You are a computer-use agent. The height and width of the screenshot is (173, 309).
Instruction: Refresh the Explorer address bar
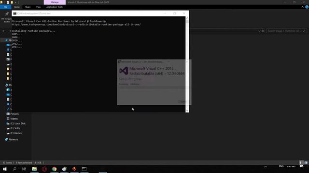[263, 31]
